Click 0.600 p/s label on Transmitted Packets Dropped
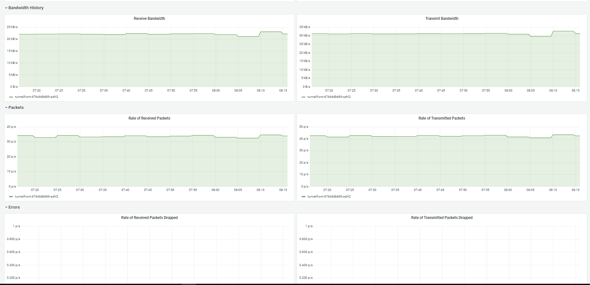 306,252
